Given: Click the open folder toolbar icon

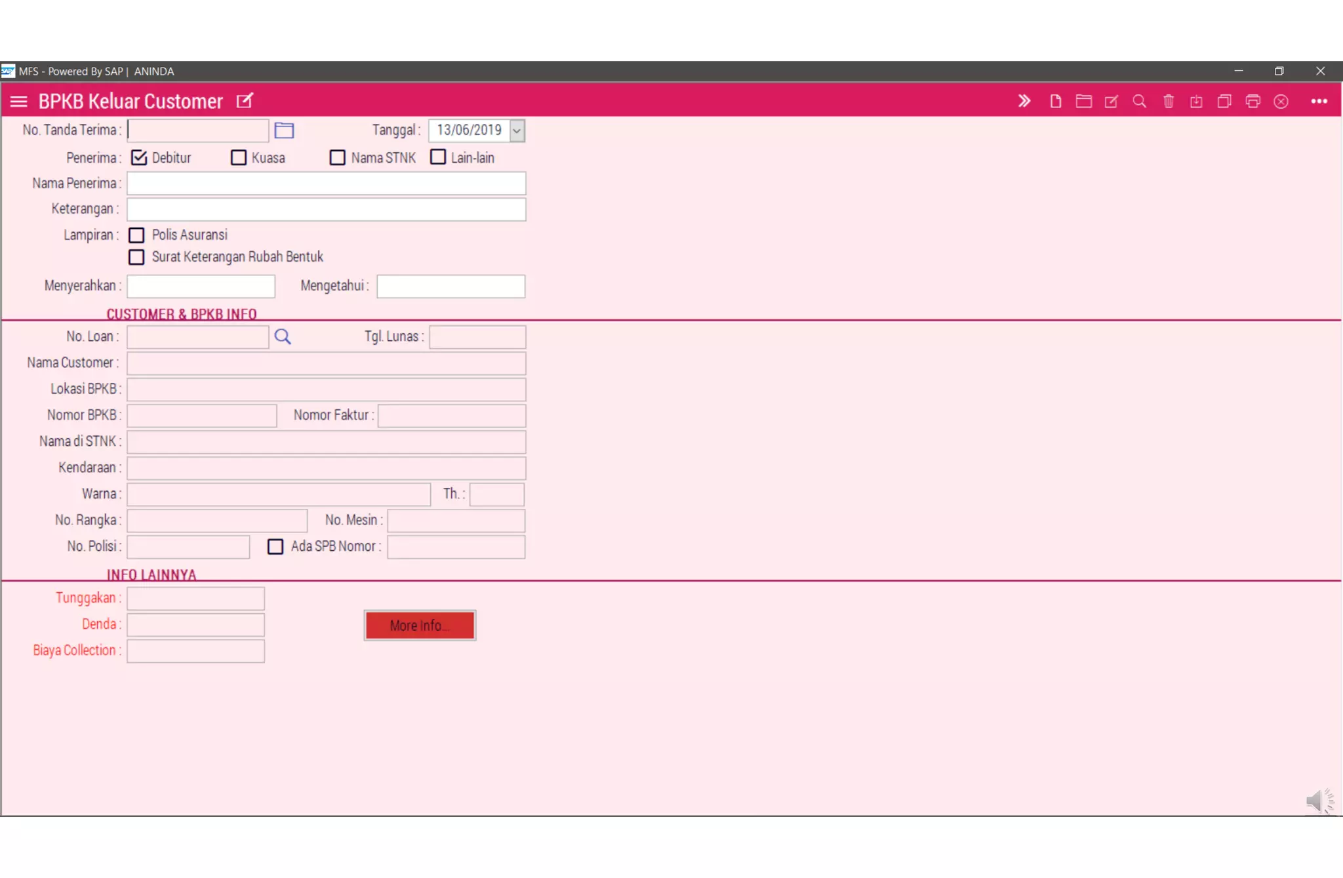Looking at the screenshot, I should tap(1083, 101).
